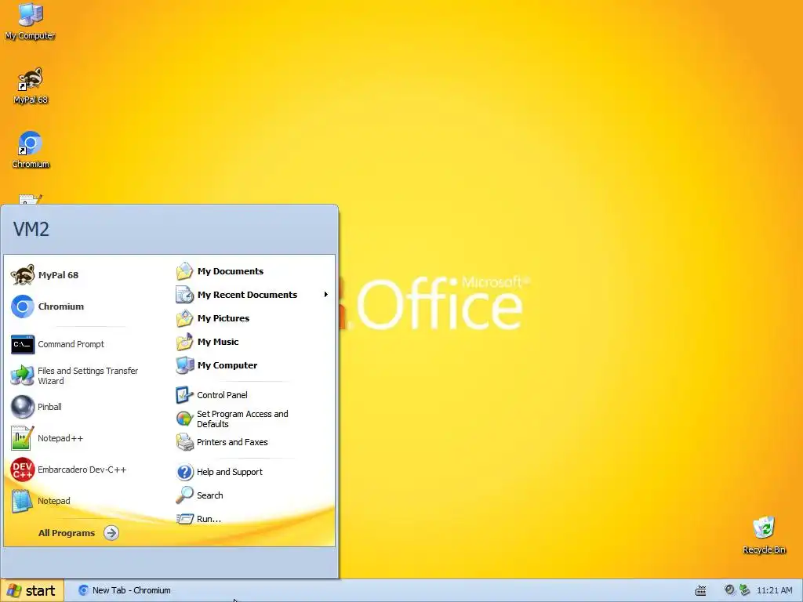Click the Pinball ball icon
Screen dimensions: 803x602
click(x=23, y=407)
